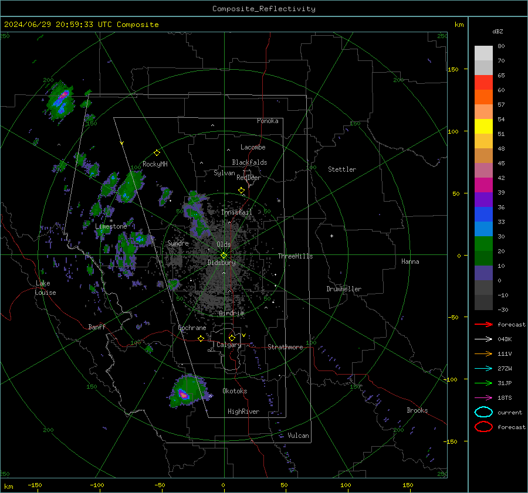528x493 pixels.
Task: Pick the yellow 51–54 dBZ color swatch
Action: (483, 127)
